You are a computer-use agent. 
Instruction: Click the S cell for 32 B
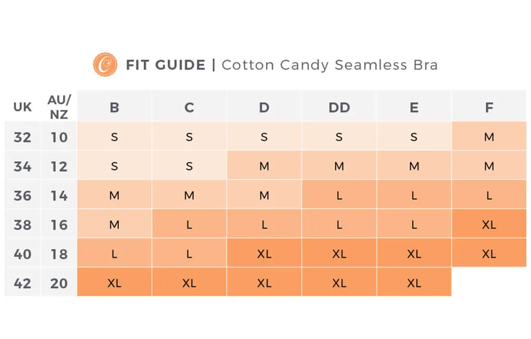115,136
